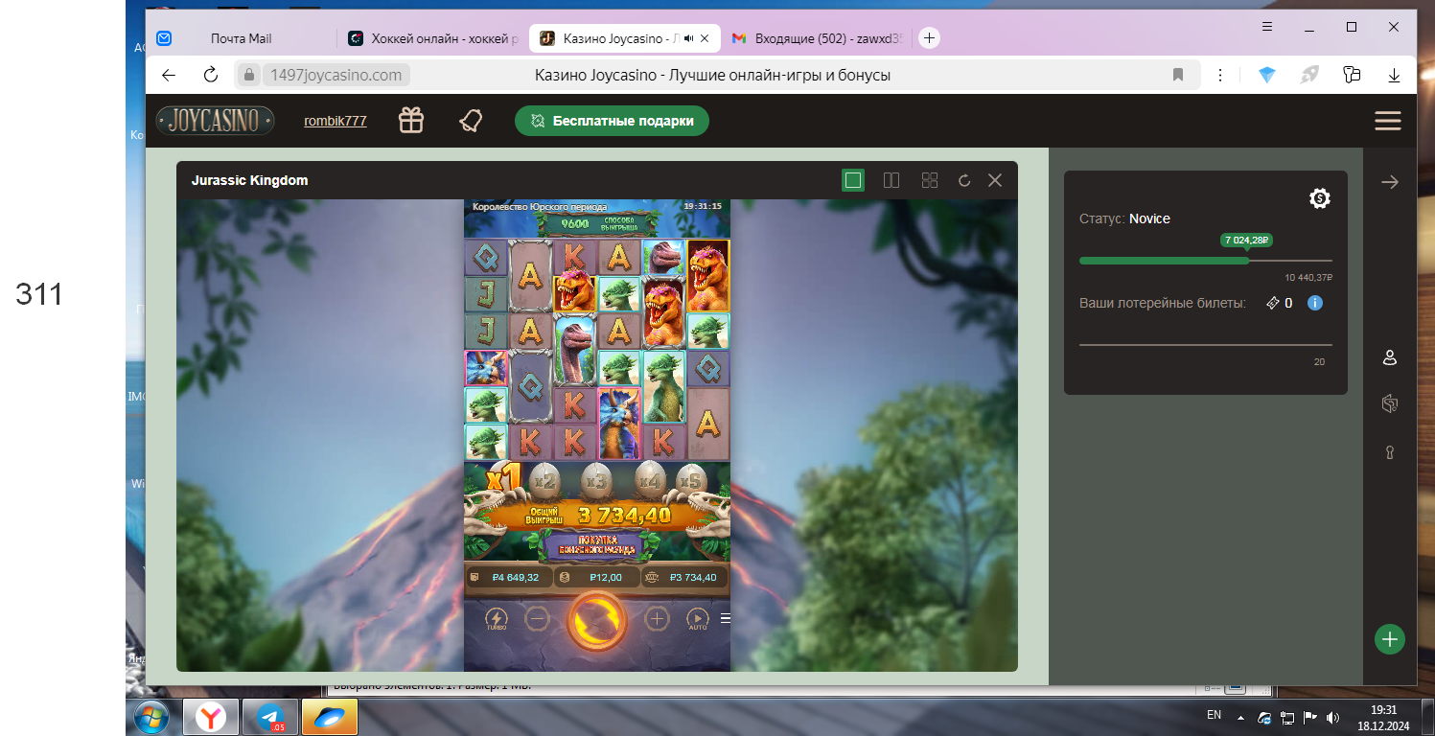This screenshot has height=736, width=1435.
Task: Bookmark this page
Action: [1178, 75]
